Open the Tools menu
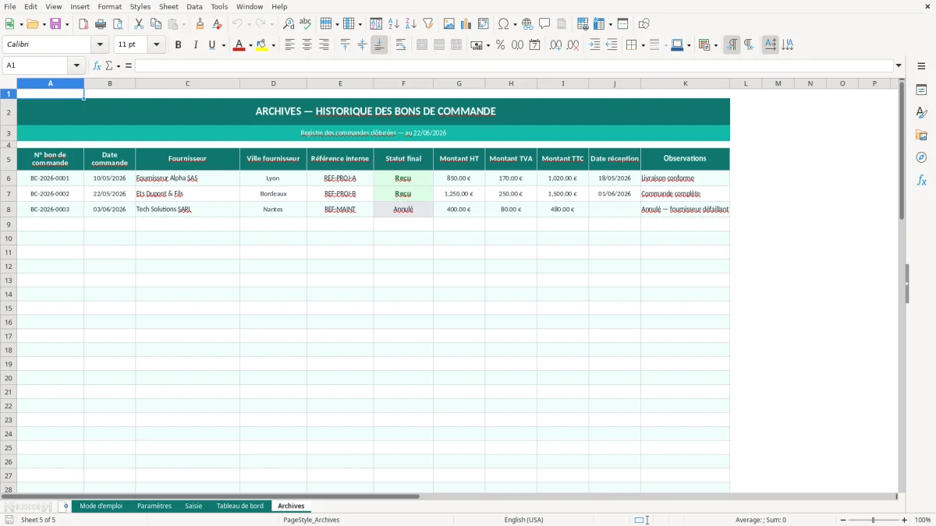The image size is (936, 526). pyautogui.click(x=219, y=6)
